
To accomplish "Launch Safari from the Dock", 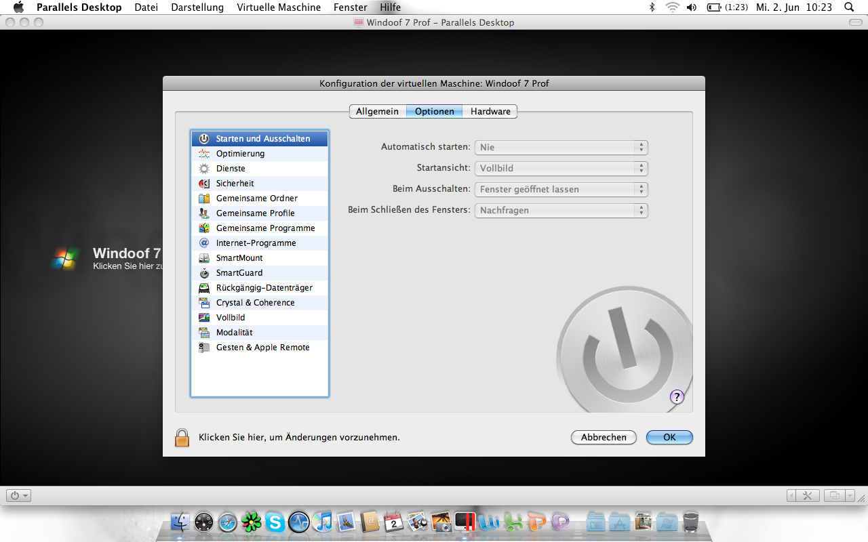I will [x=228, y=522].
